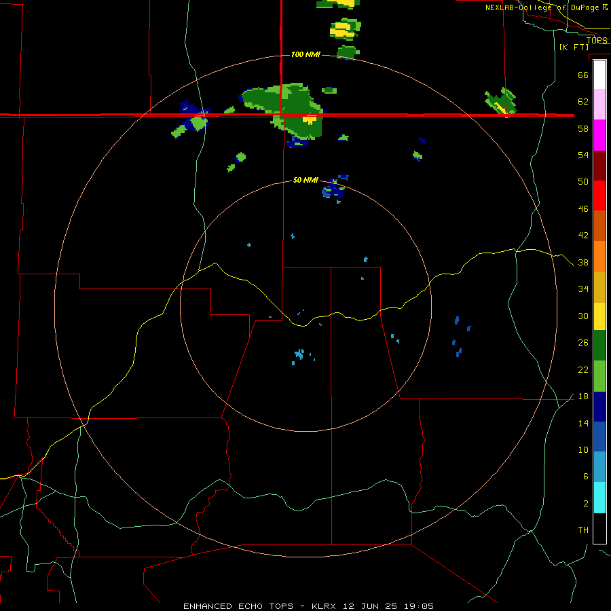Click the navy 22 legend swatch
This screenshot has height=611, width=611.
coord(599,407)
